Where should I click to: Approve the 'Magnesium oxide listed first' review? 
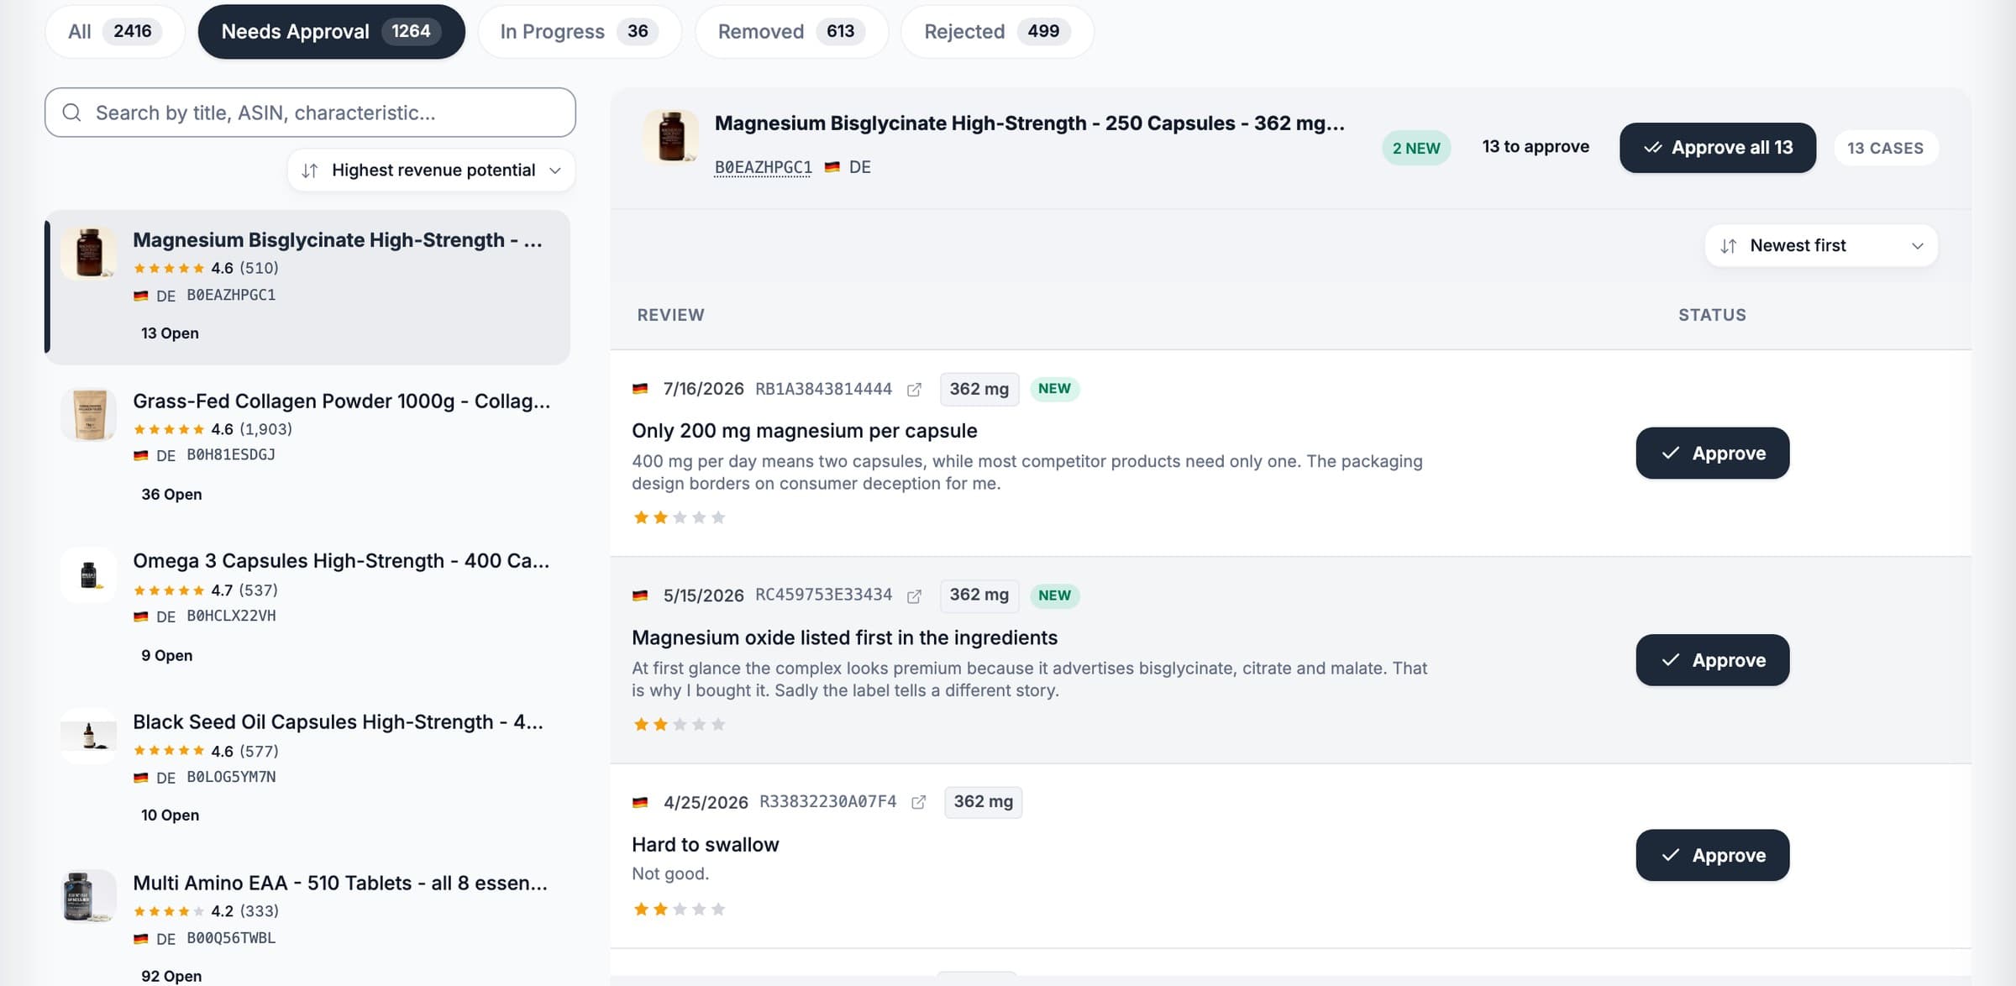(1713, 660)
